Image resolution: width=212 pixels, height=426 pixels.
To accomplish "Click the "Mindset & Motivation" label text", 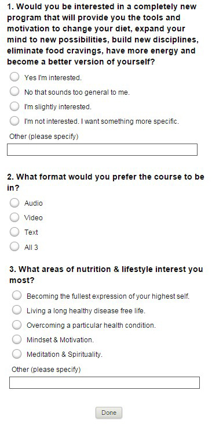I will 60,340.
